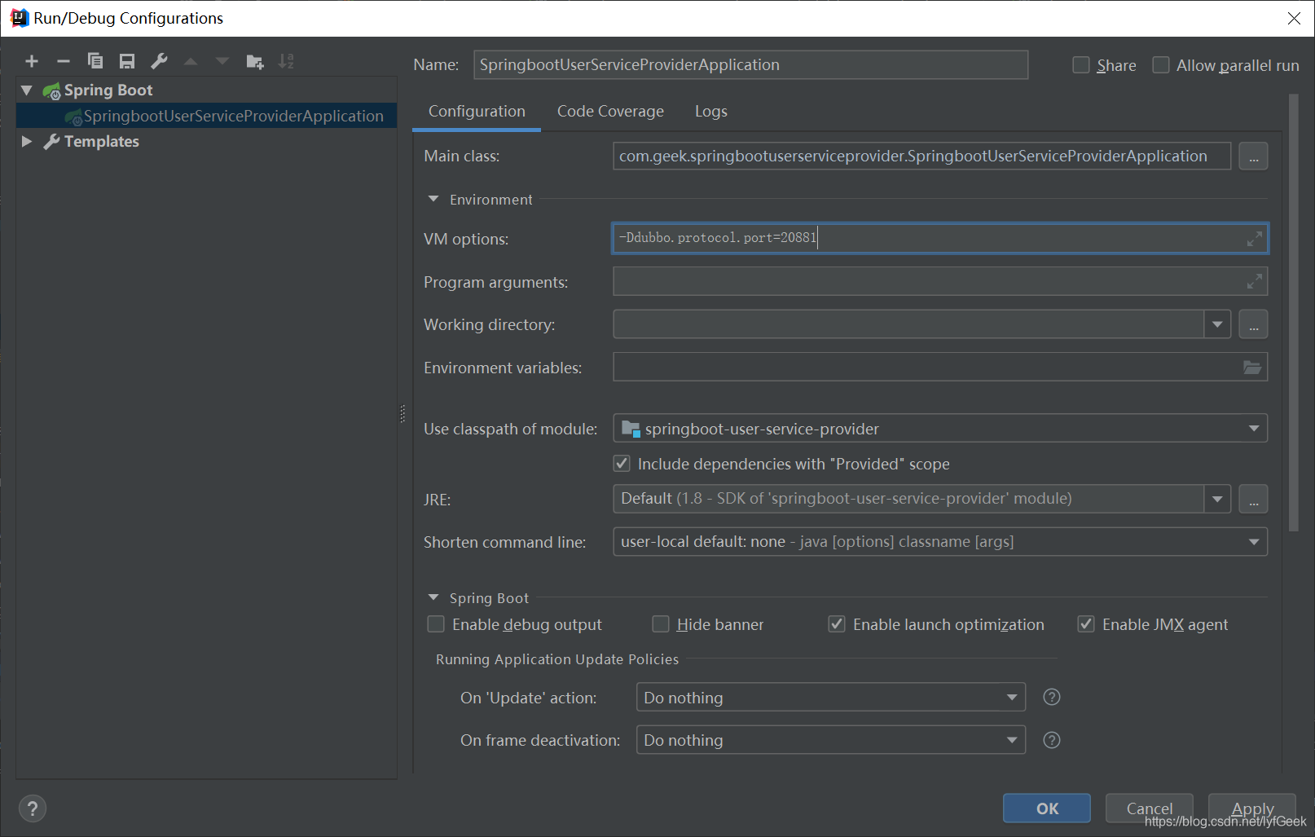1315x837 pixels.
Task: Click the vertical scrollbar of settings panel
Action: pos(1294,313)
